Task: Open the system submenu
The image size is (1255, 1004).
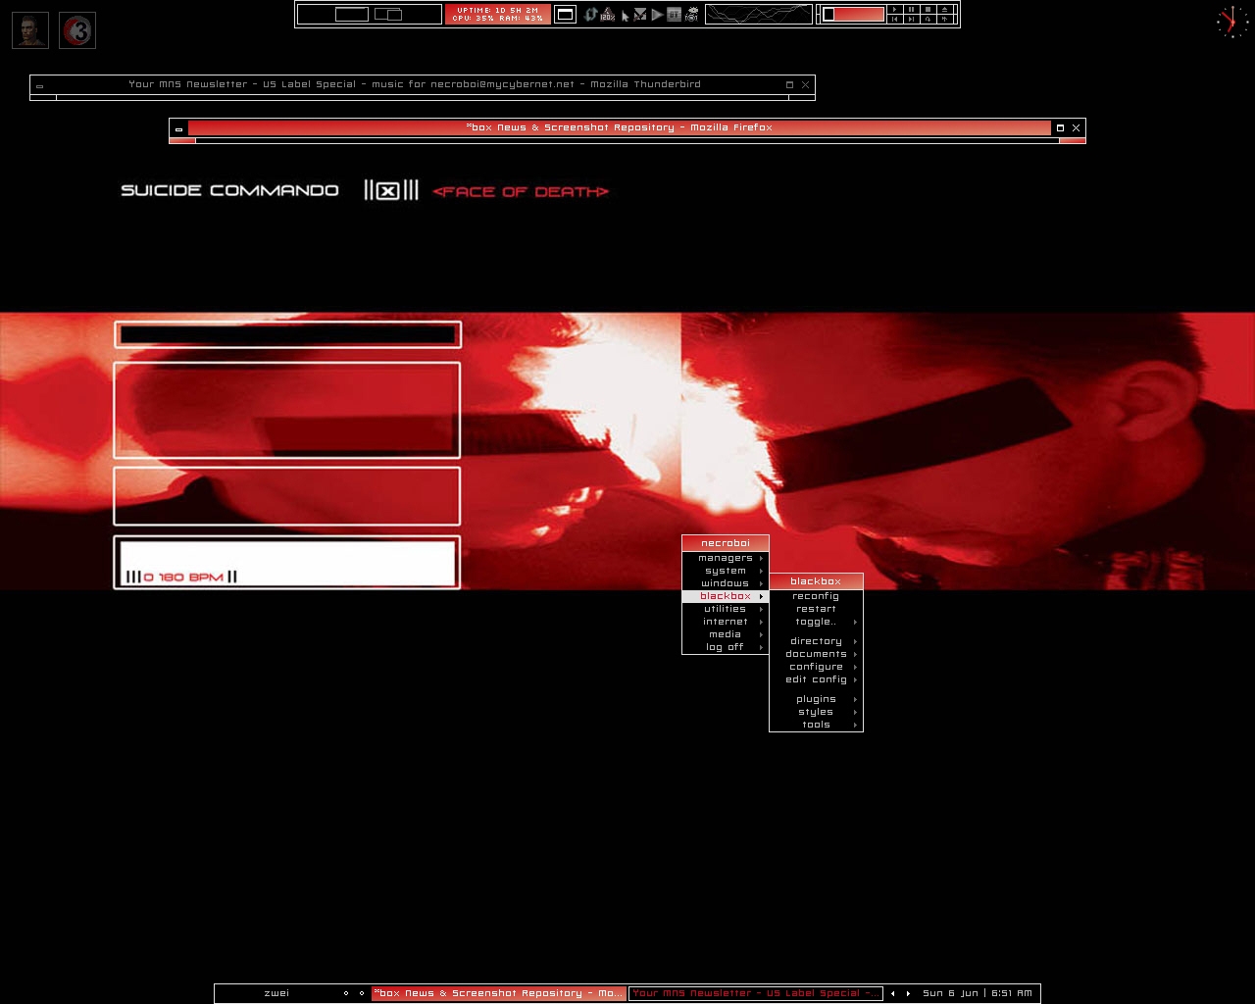Action: point(726,571)
